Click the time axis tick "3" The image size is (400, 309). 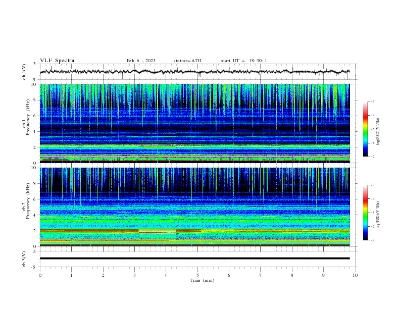click(x=134, y=275)
